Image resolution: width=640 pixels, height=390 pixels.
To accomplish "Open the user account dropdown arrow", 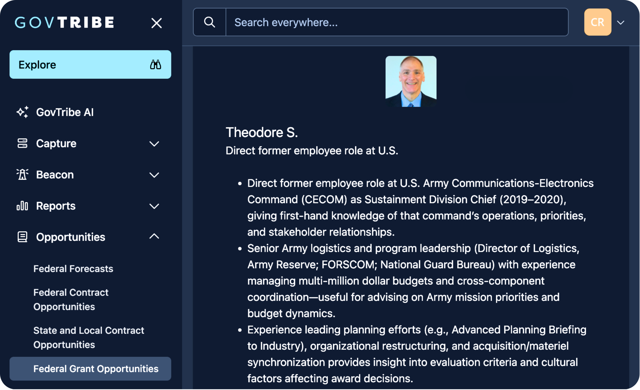I will tap(621, 23).
